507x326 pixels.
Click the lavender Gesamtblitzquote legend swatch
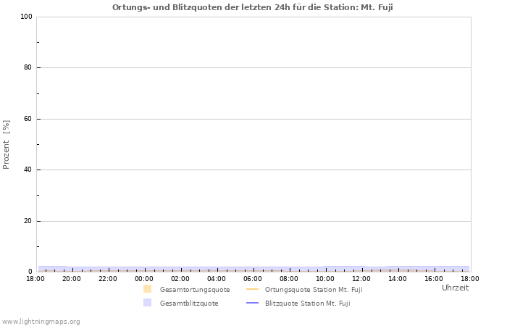tap(148, 303)
